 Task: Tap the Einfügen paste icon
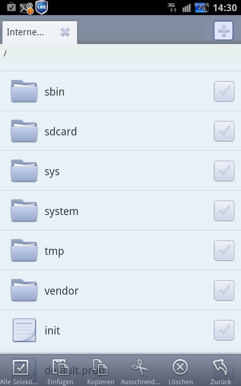(61, 368)
